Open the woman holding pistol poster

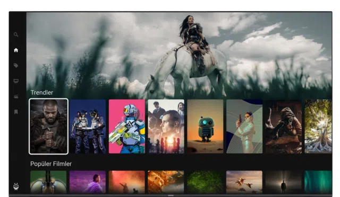click(x=244, y=127)
